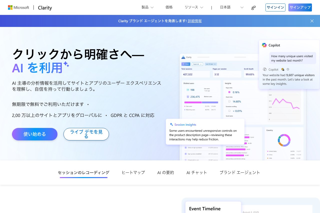This screenshot has width=320, height=213.
Task: Click the 使い始める button
Action: (35, 134)
